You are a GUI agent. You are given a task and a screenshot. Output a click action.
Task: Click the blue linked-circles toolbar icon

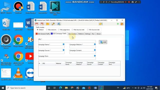point(59,24)
